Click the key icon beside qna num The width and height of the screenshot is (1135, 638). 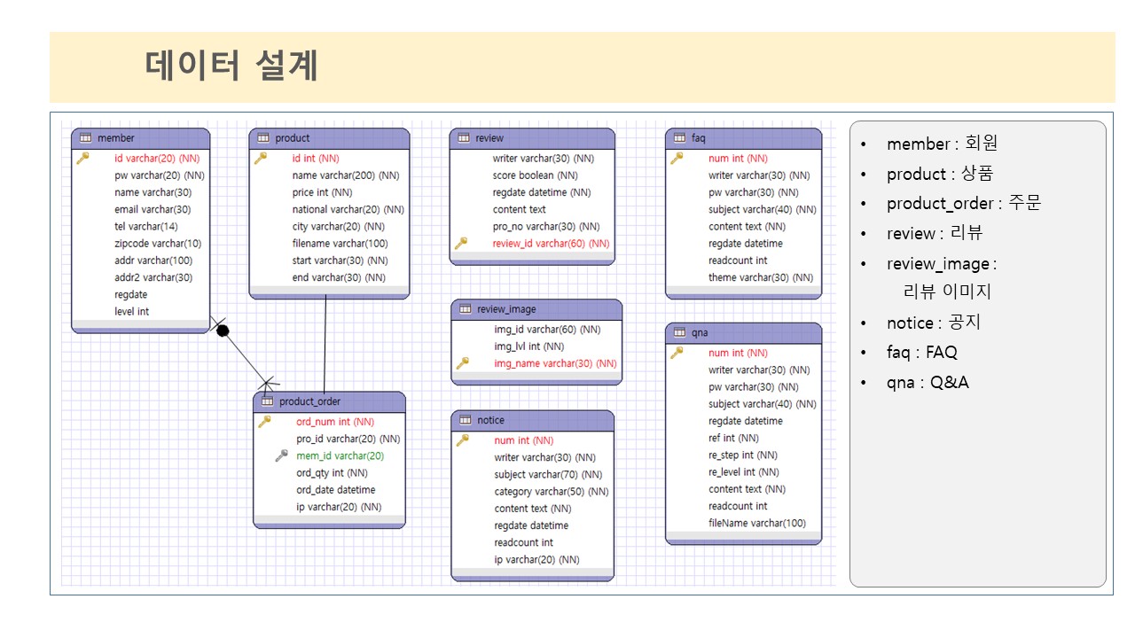(x=677, y=353)
